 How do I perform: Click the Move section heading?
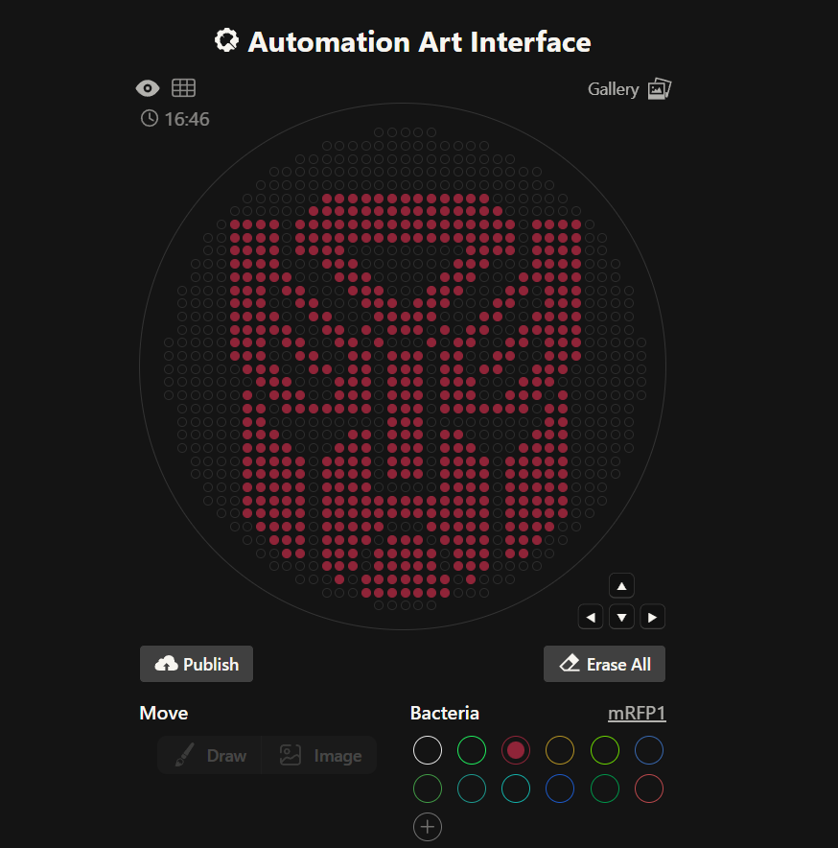[x=164, y=713]
